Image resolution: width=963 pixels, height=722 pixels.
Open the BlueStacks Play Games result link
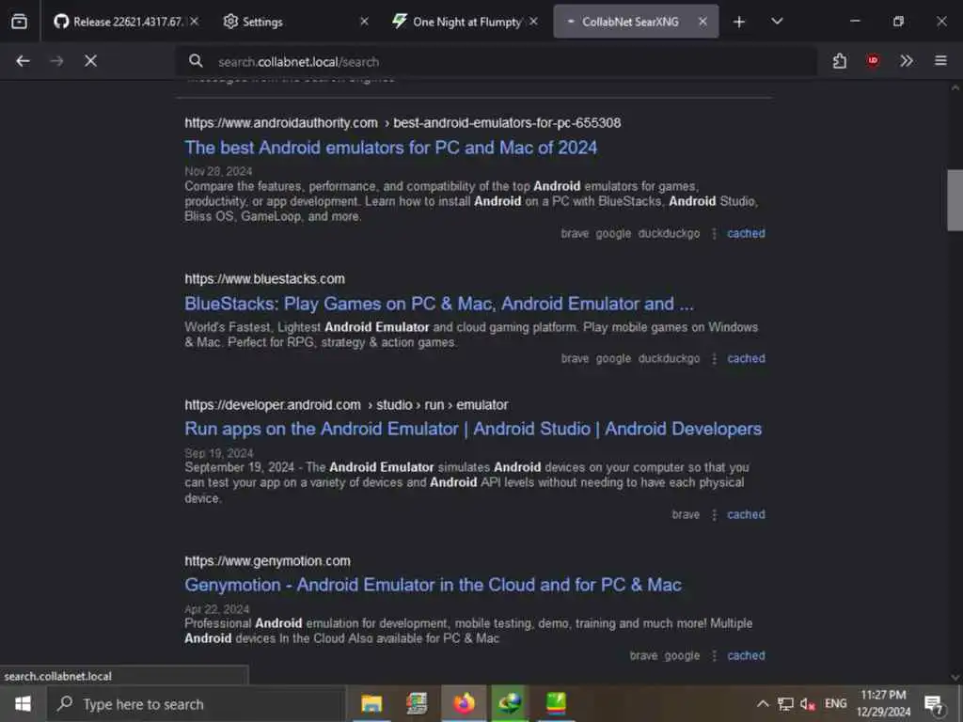pos(439,304)
